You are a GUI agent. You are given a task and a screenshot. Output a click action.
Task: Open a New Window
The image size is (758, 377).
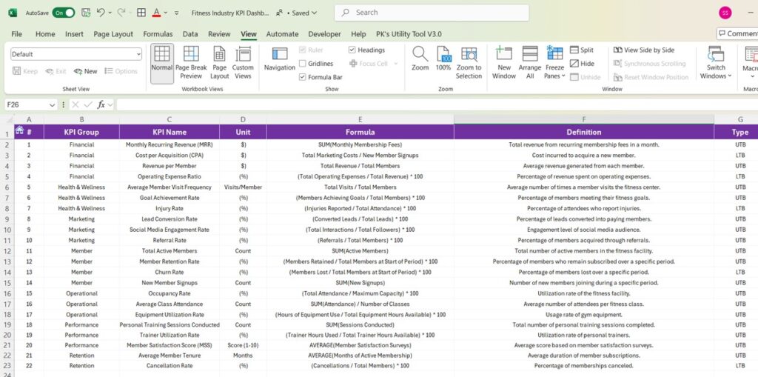point(503,63)
